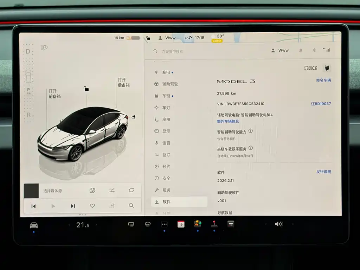Open the audio equalizer settings icon
360x270 pixels.
click(112, 205)
